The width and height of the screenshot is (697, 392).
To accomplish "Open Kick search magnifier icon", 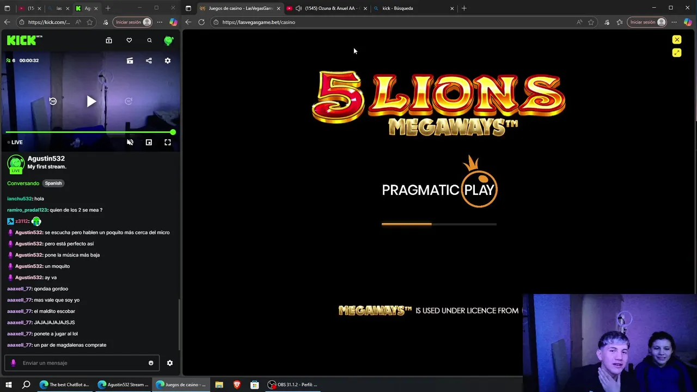I will coord(149,40).
